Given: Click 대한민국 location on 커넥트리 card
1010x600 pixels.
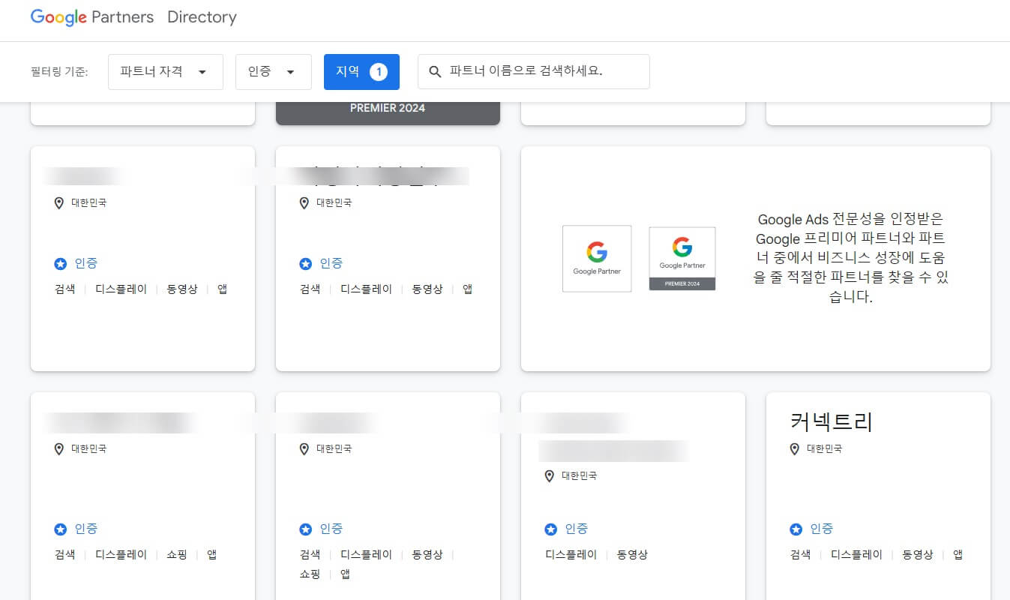Looking at the screenshot, I should click(824, 448).
